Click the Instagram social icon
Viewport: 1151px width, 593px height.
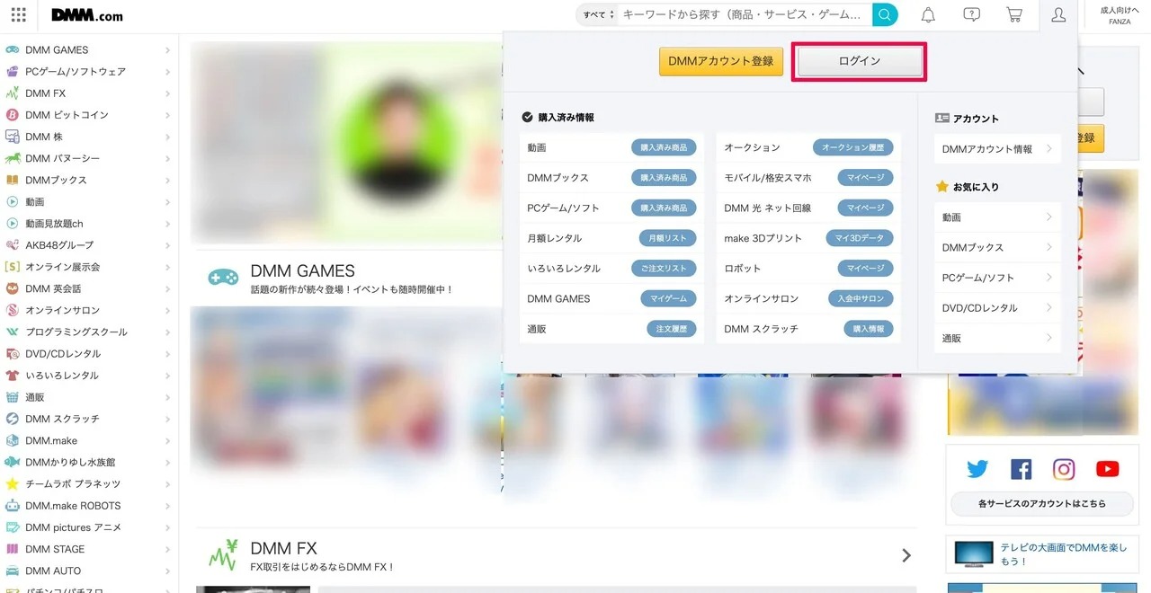pyautogui.click(x=1064, y=469)
